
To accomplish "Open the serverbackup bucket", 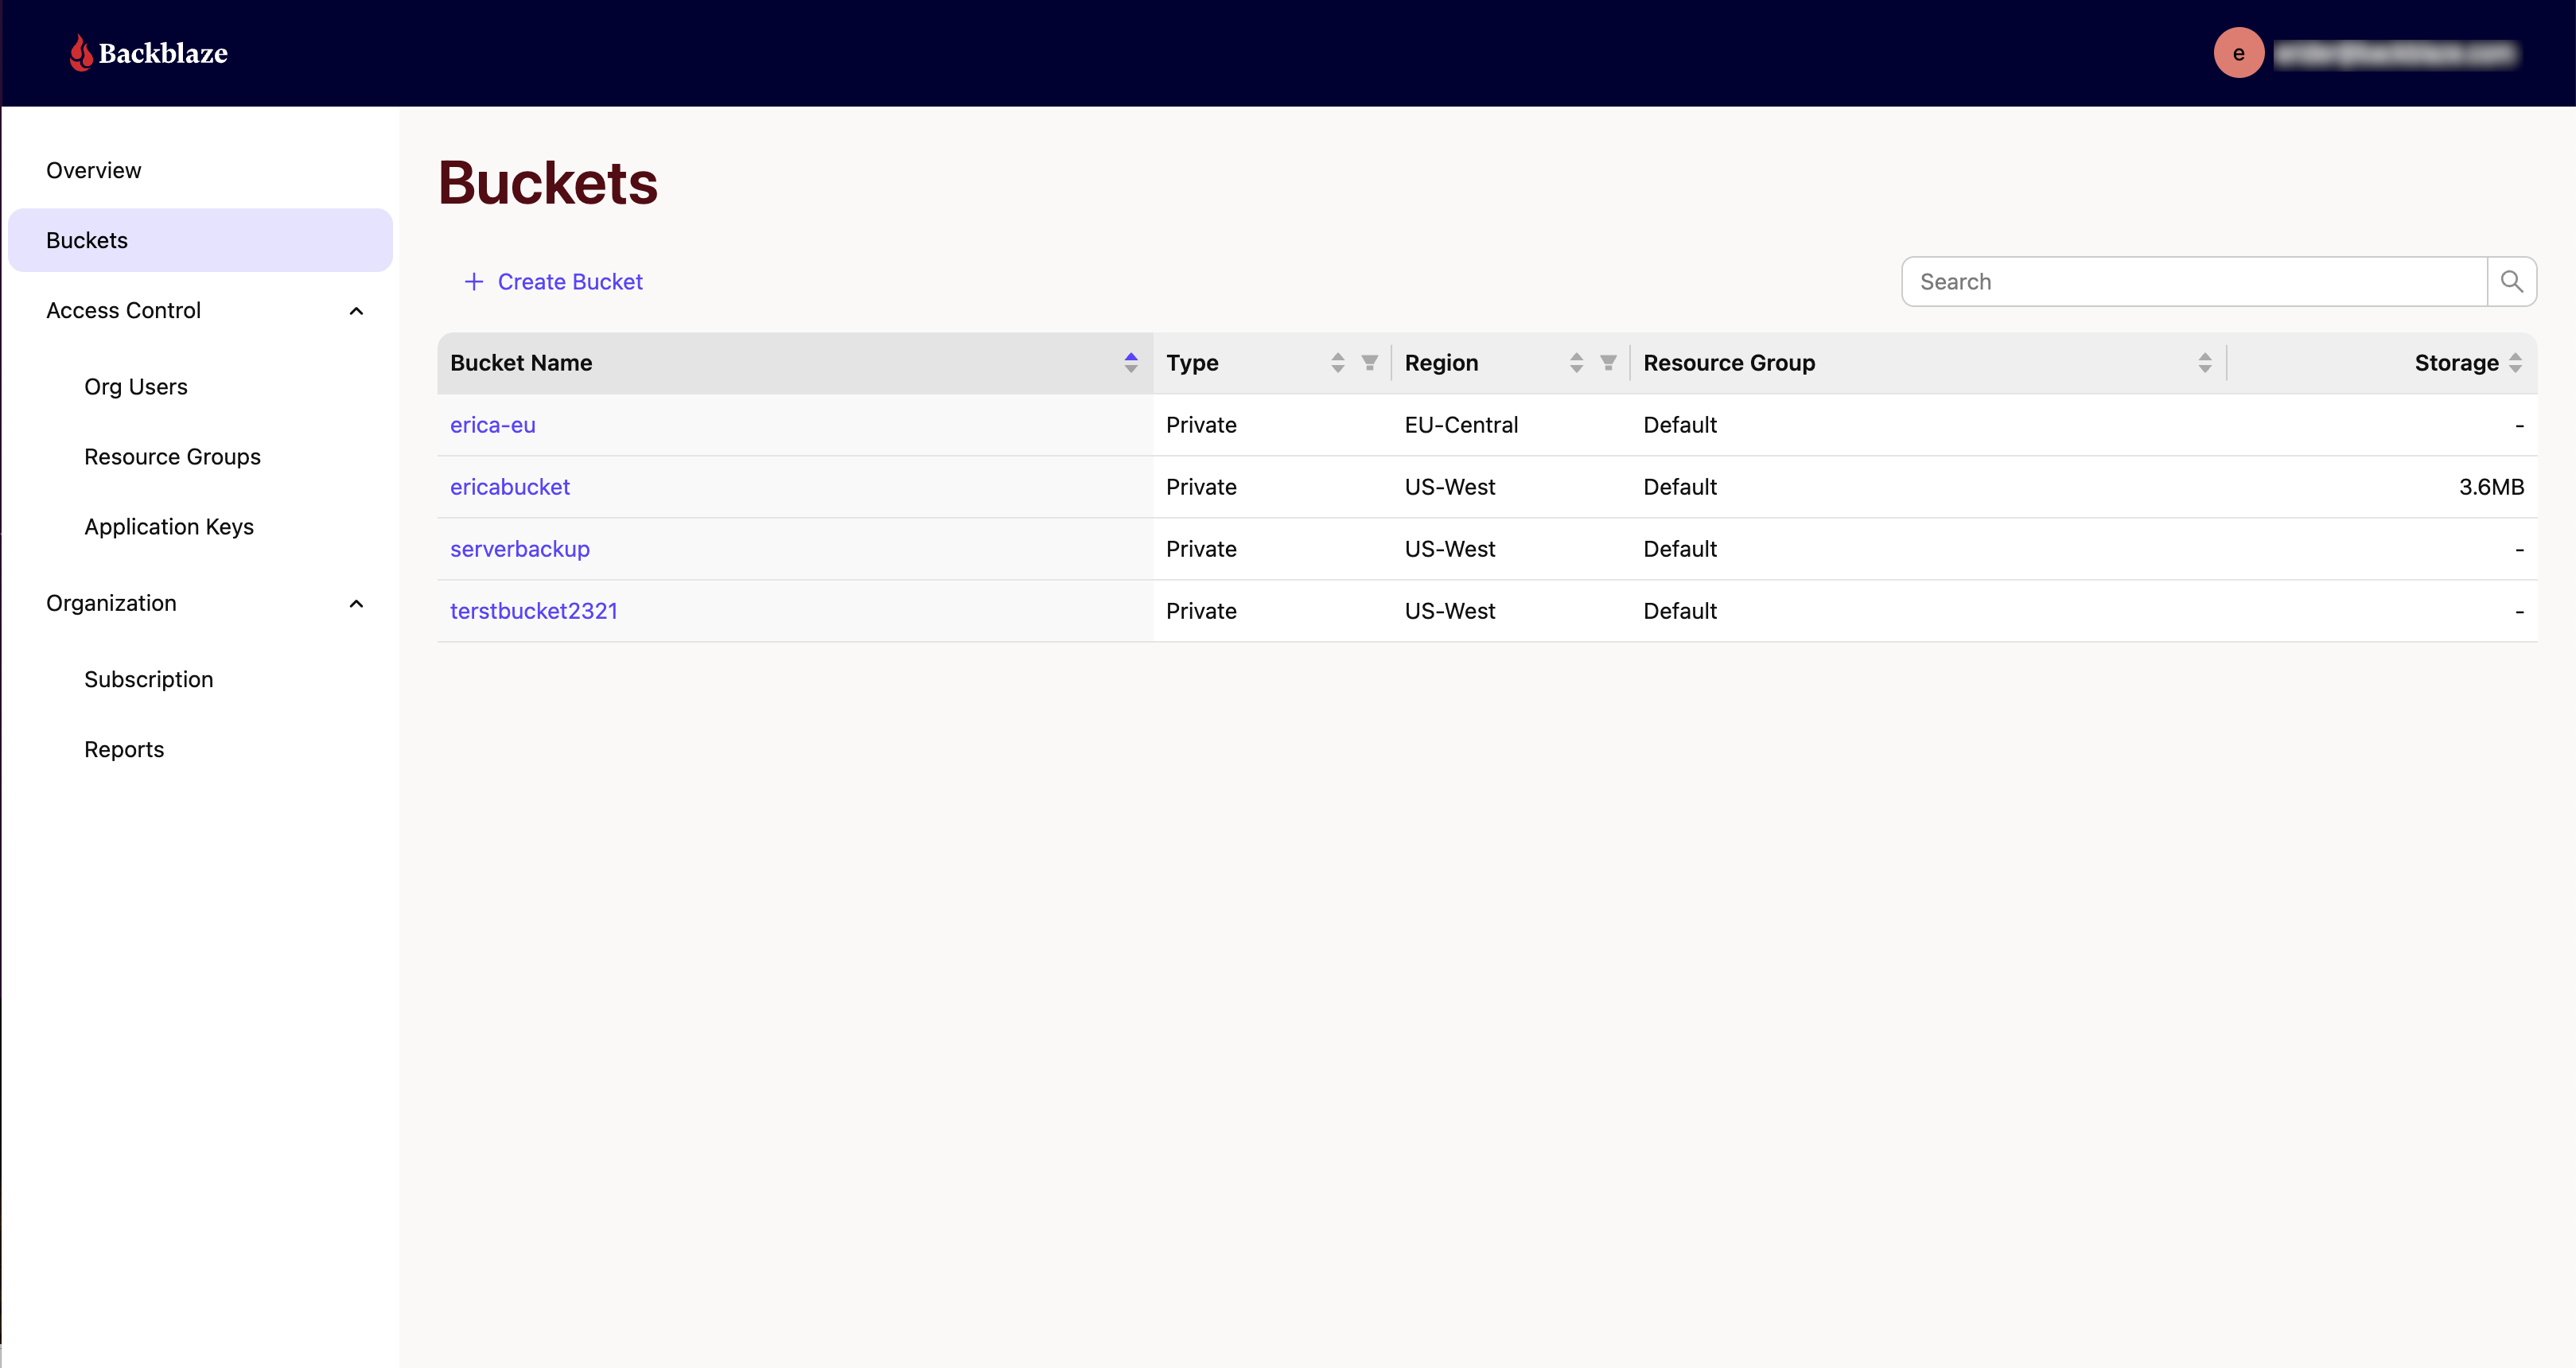I will 519,549.
